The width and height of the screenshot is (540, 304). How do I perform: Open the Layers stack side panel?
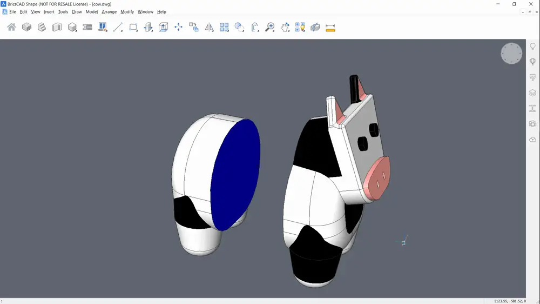(x=533, y=93)
